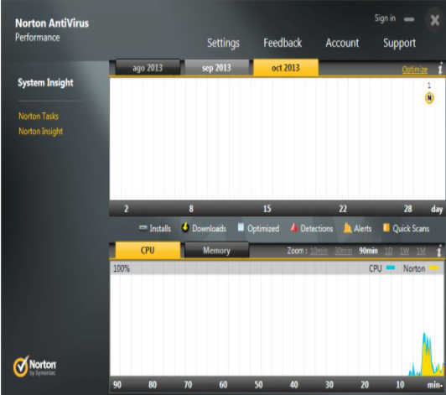The height and width of the screenshot is (395, 446).
Task: Open info icon beside Optimize link
Action: pyautogui.click(x=440, y=68)
